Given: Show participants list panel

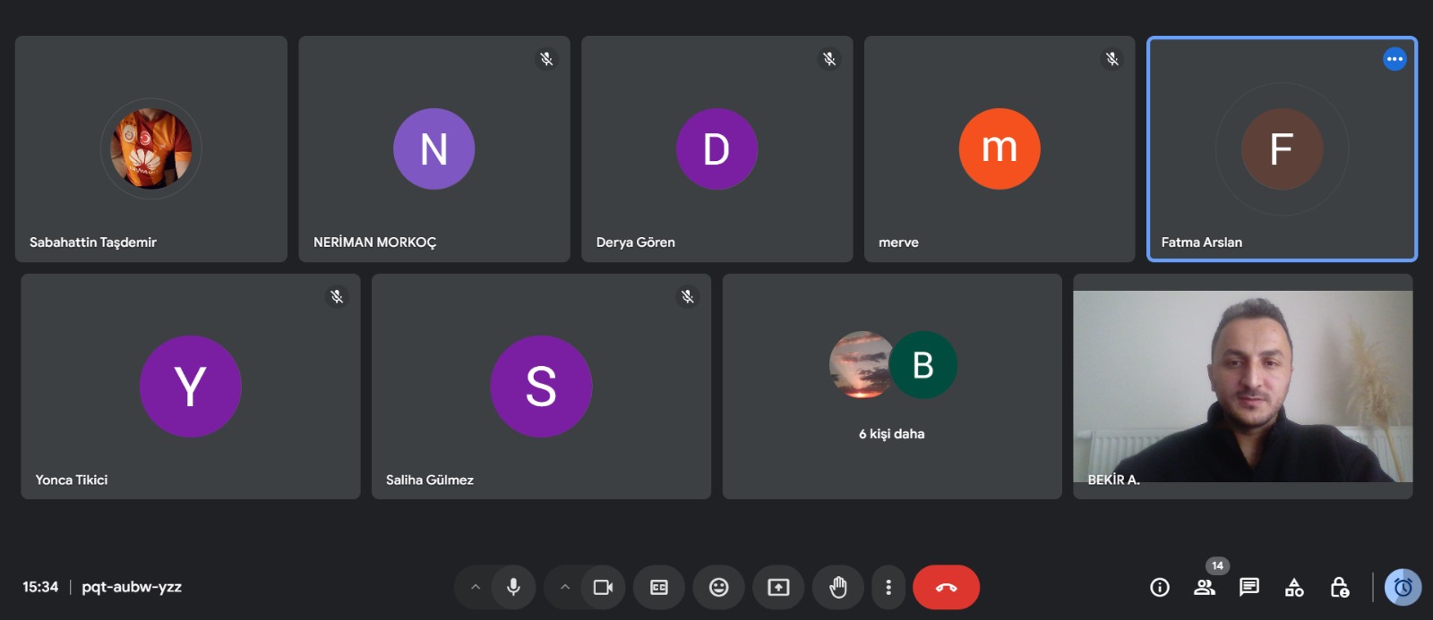Looking at the screenshot, I should point(1205,587).
